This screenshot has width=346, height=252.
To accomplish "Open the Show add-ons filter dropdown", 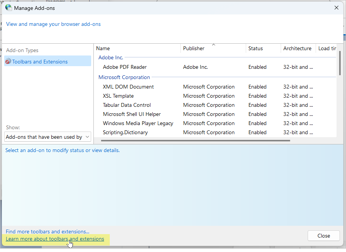I will 47,137.
